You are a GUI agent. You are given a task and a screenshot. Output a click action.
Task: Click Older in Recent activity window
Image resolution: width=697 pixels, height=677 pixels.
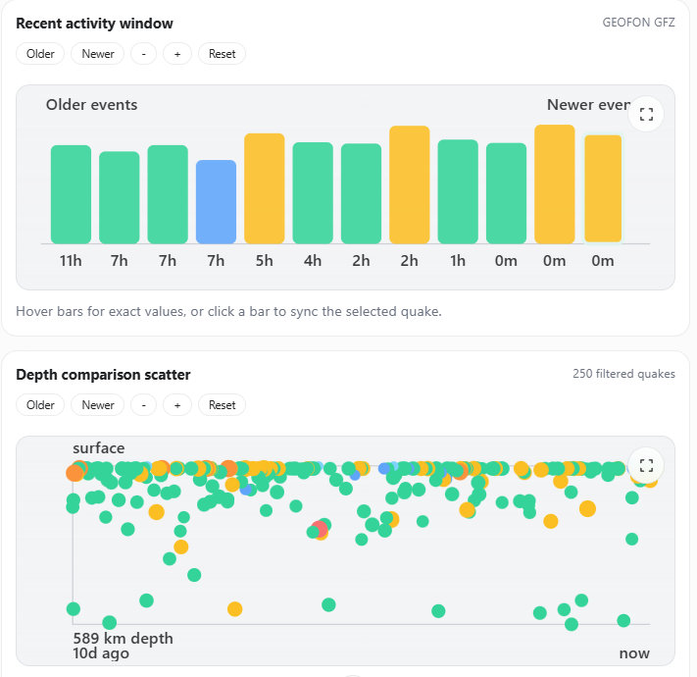pyautogui.click(x=40, y=54)
